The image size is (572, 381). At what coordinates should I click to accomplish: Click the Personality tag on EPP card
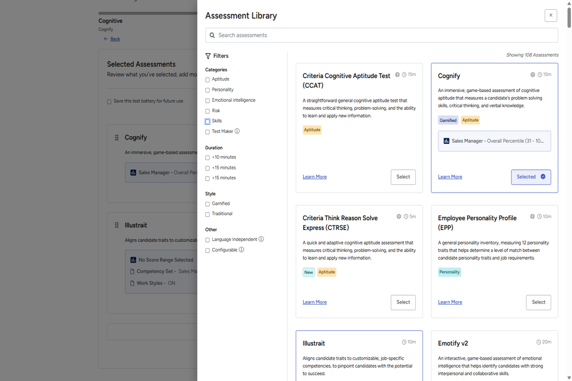pos(449,272)
